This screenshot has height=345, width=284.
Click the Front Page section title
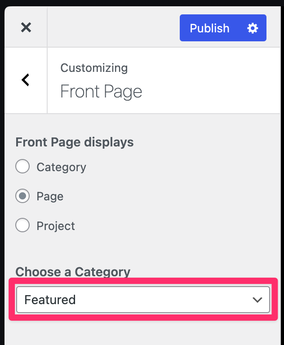101,92
